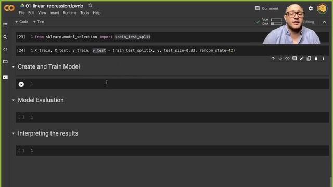Run cell 24 with train_test_split call
333x187 pixels.
[21, 50]
